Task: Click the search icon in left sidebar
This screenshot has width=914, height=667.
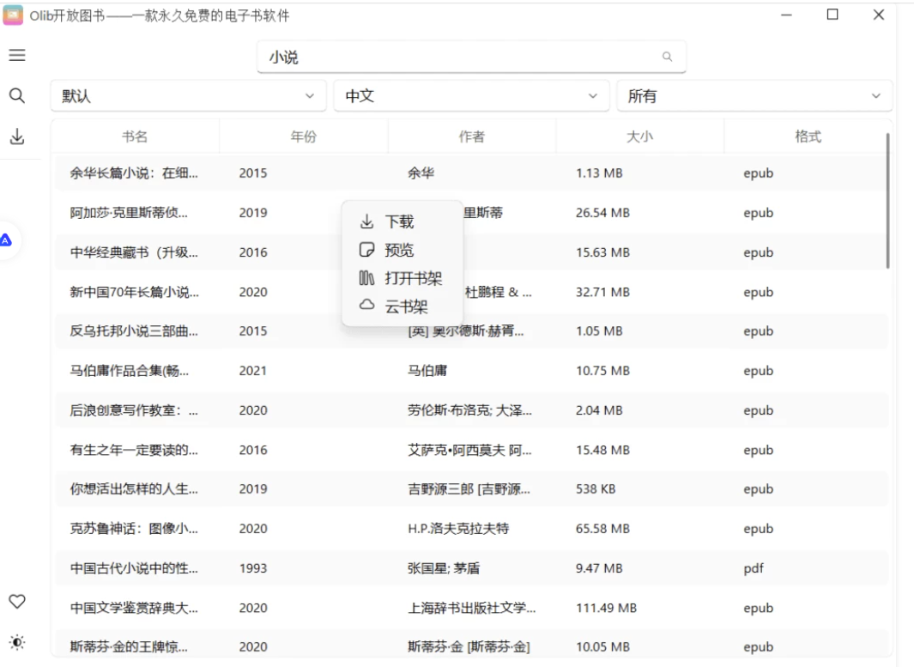Action: point(16,96)
